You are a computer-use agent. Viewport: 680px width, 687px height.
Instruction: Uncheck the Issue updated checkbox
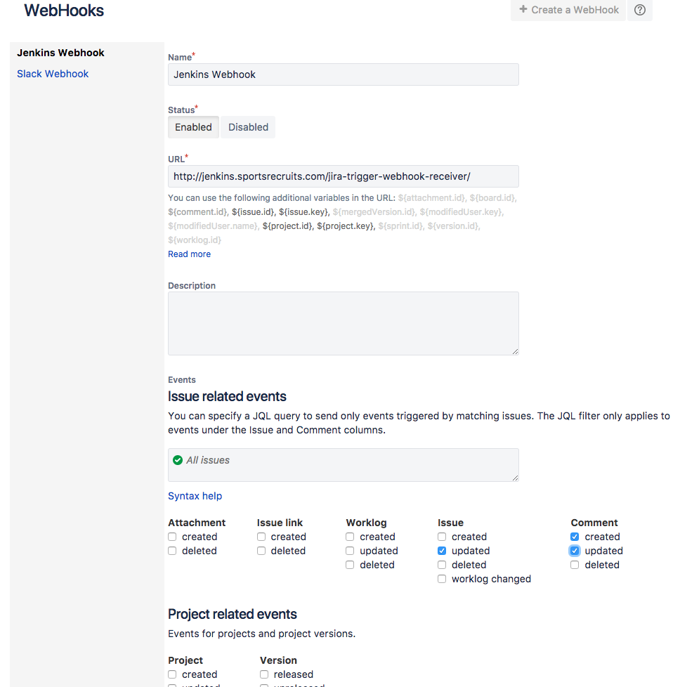tap(442, 551)
